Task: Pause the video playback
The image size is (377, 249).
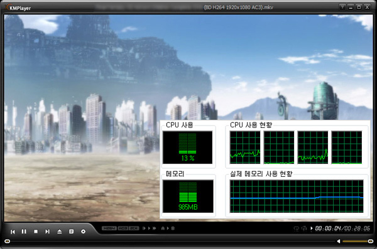Action: [24, 231]
